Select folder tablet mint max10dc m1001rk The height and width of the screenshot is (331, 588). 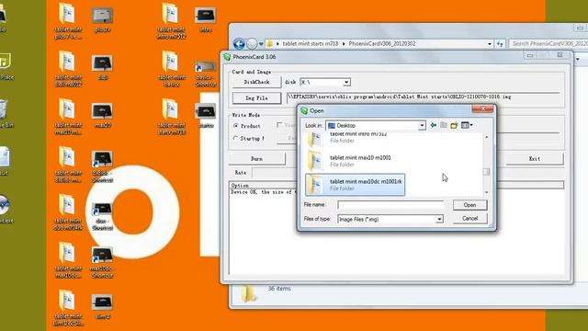pyautogui.click(x=356, y=185)
